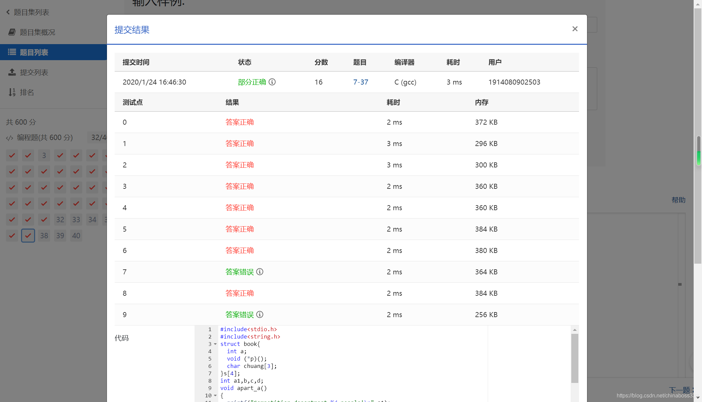Screen dimensions: 702x402
Task: Select problem number 39 in the grid
Action: [x=60, y=236]
